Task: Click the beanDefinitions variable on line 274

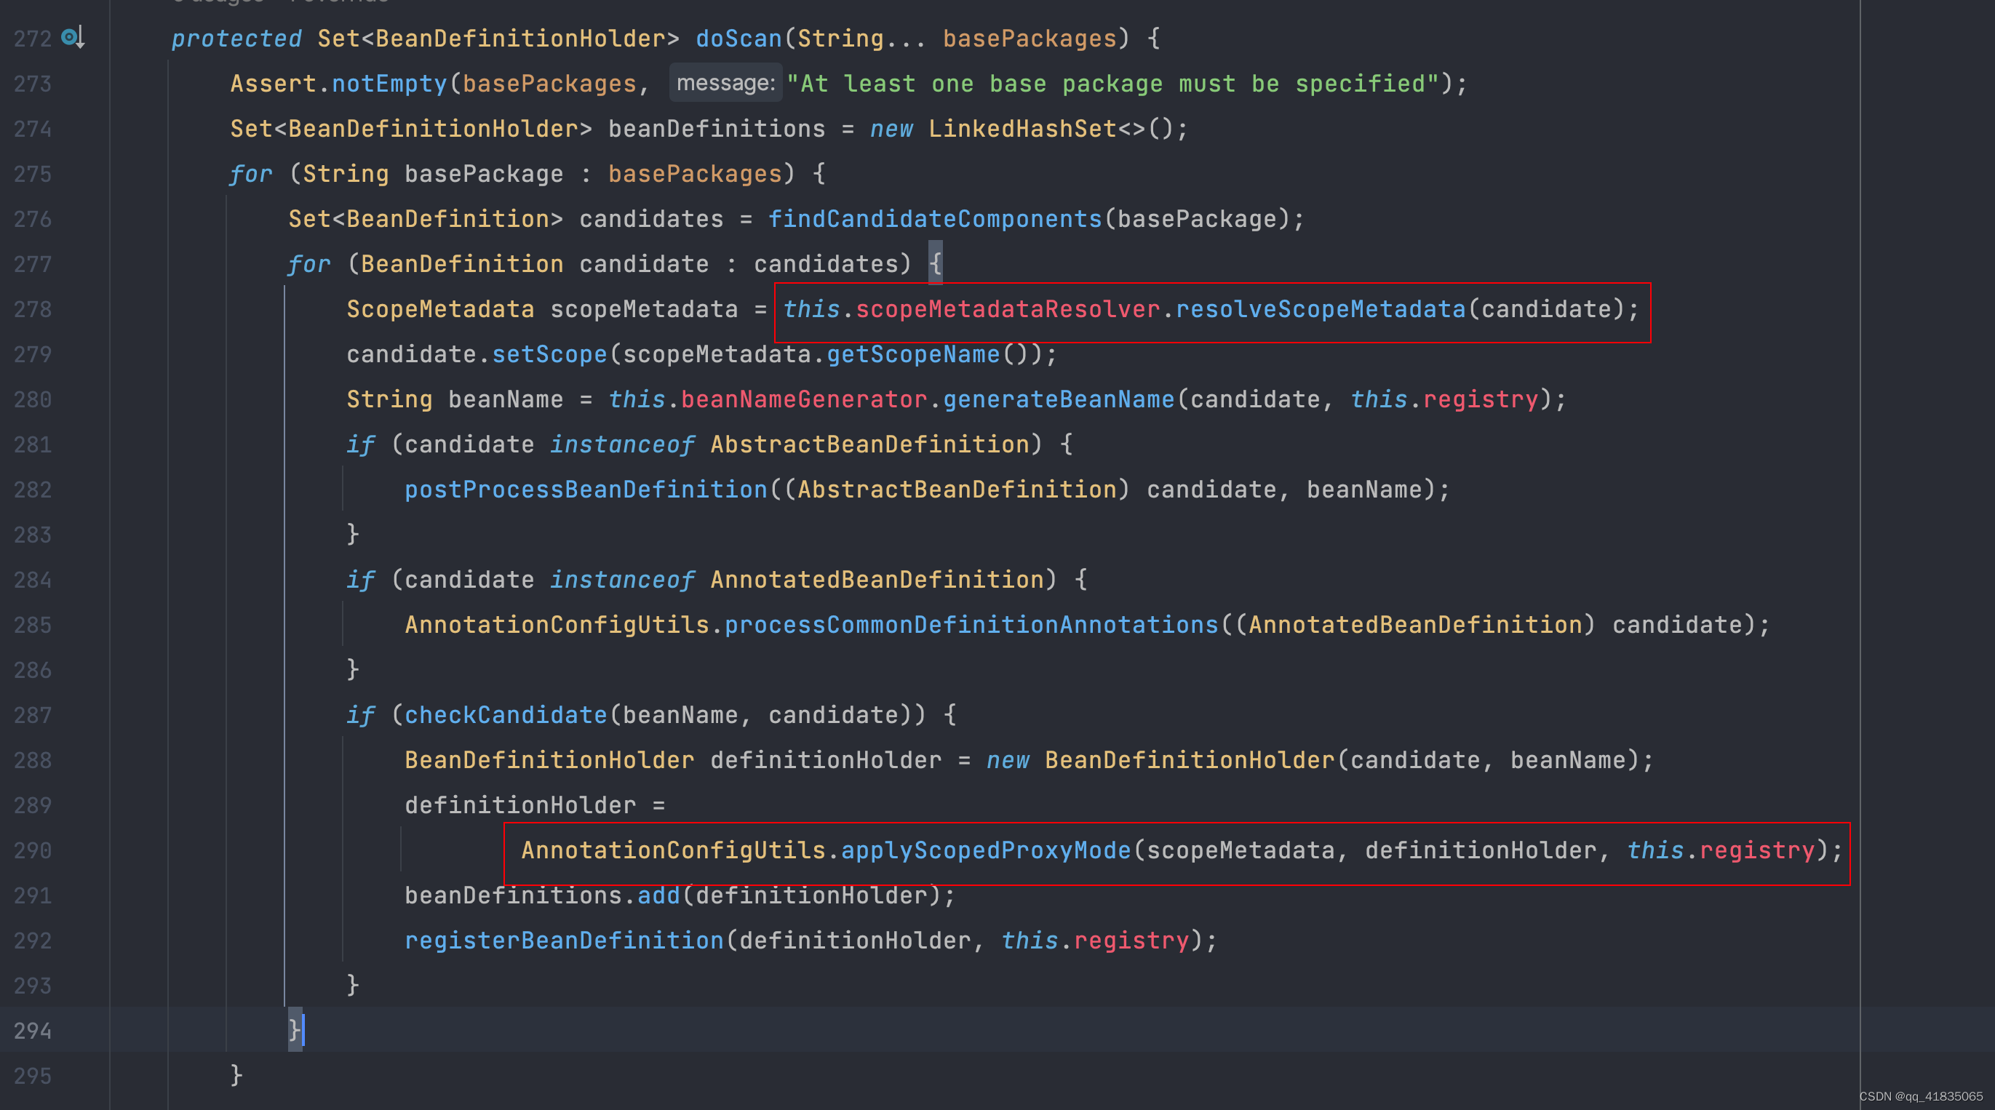Action: (717, 129)
